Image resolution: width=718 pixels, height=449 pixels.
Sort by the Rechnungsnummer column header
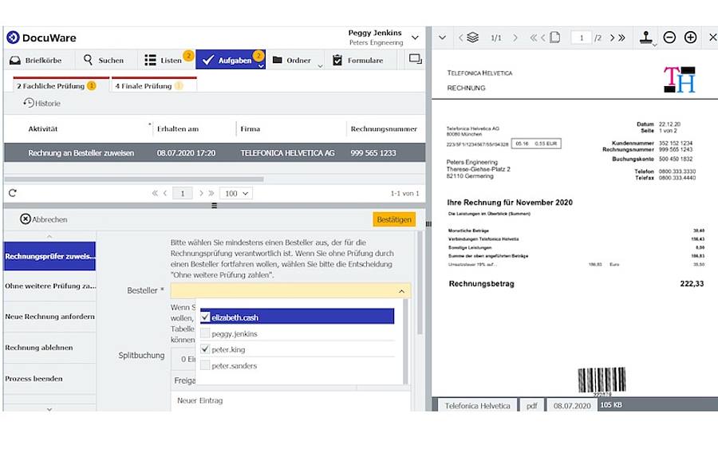pyautogui.click(x=384, y=128)
